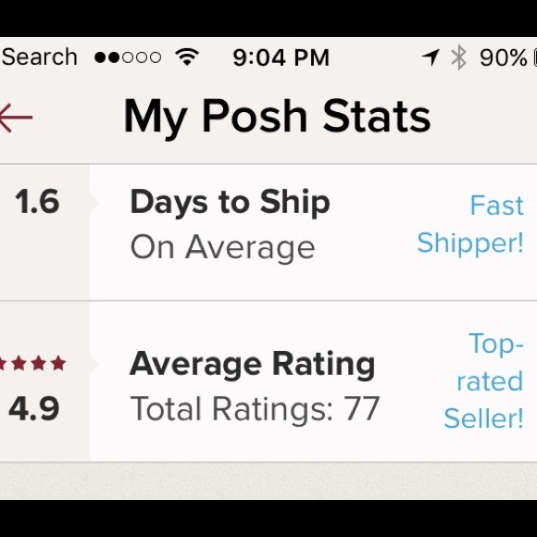Tap the On Average subtitle
Screen dimensions: 537x537
222,248
